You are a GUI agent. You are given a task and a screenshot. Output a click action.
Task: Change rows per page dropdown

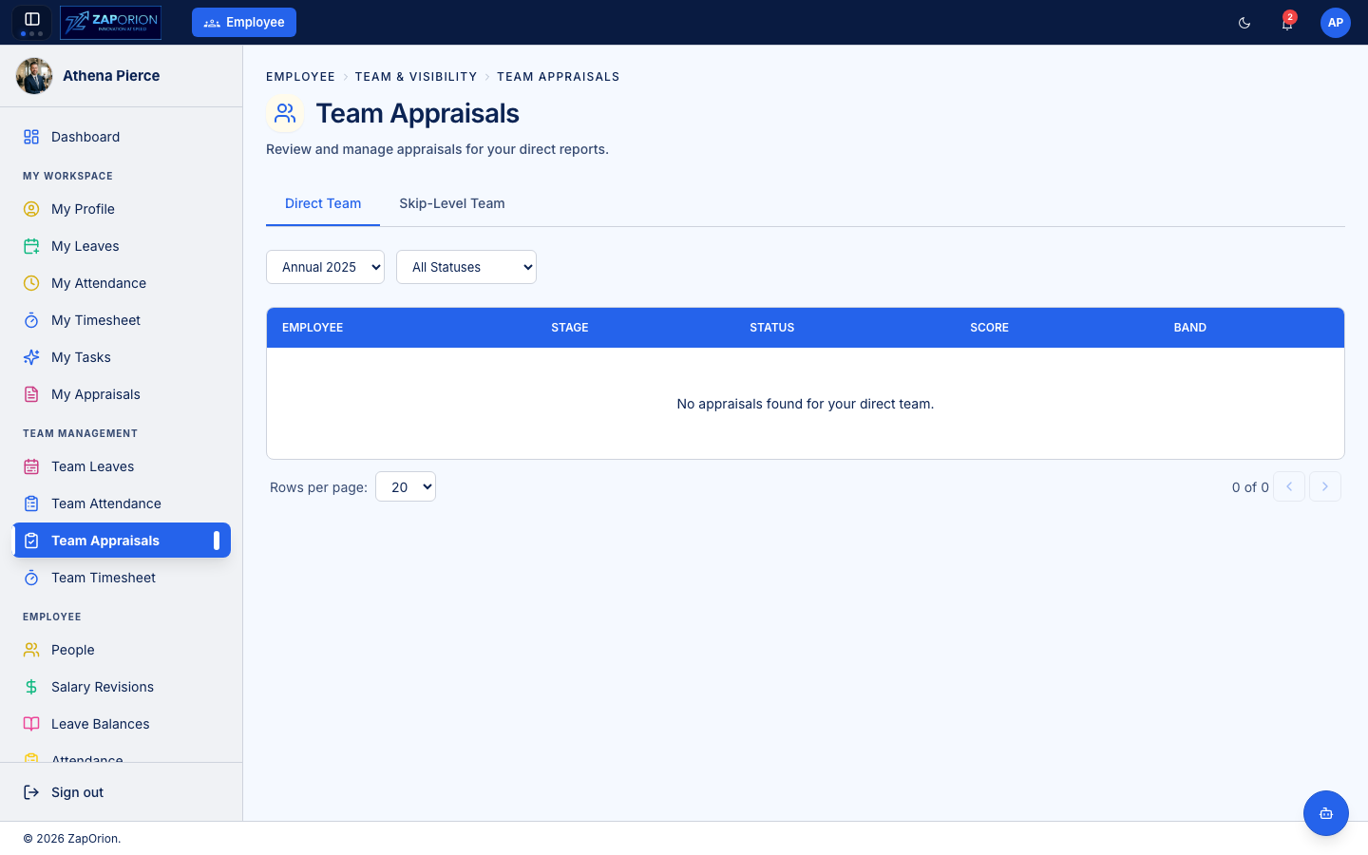point(406,486)
